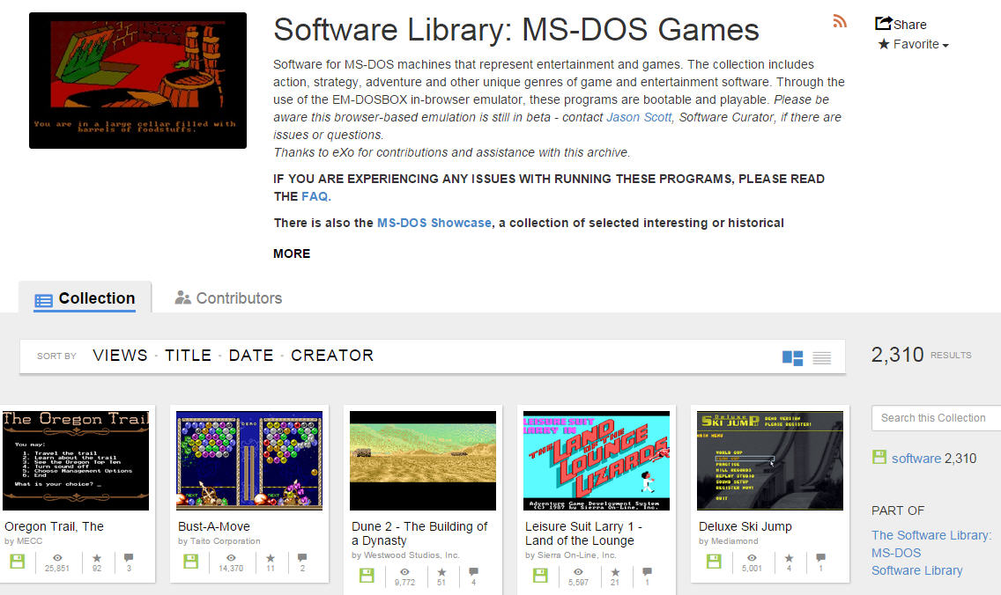This screenshot has width=1001, height=595.
Task: Open The Software Library: MS-DOS link
Action: coord(931,544)
